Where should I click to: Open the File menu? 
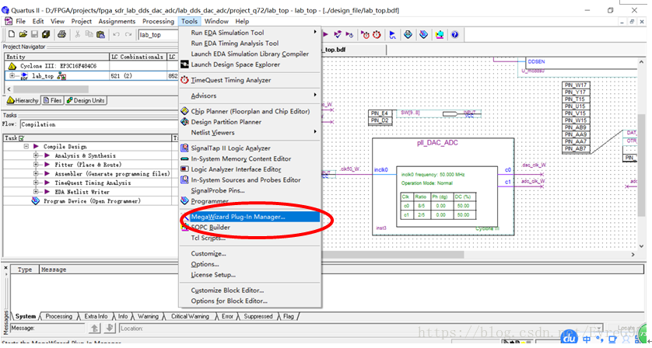(20, 21)
